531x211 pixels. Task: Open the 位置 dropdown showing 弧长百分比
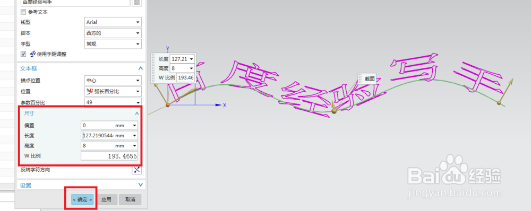point(113,91)
